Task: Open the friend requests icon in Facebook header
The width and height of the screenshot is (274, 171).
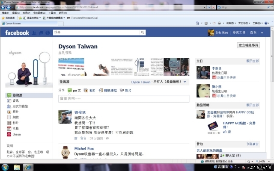Action: coord(34,32)
